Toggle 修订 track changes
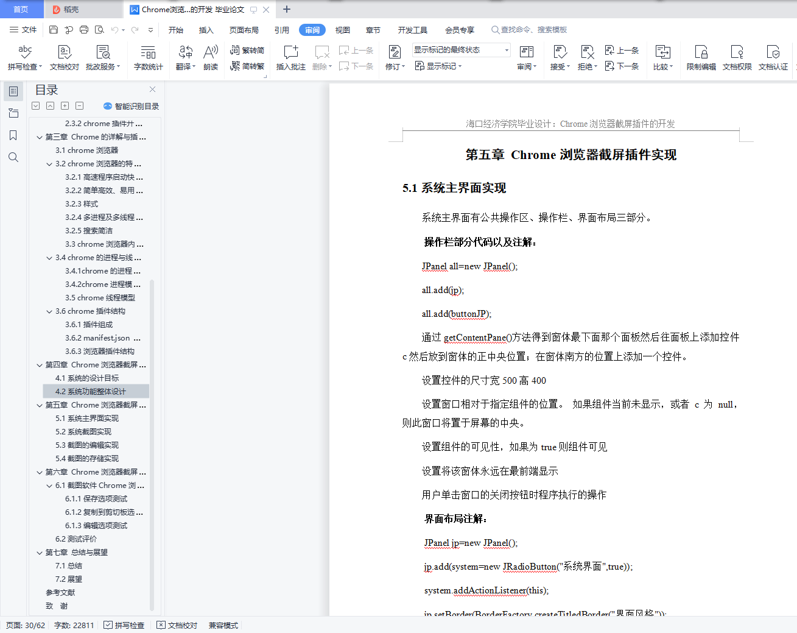The image size is (797, 633). (395, 58)
